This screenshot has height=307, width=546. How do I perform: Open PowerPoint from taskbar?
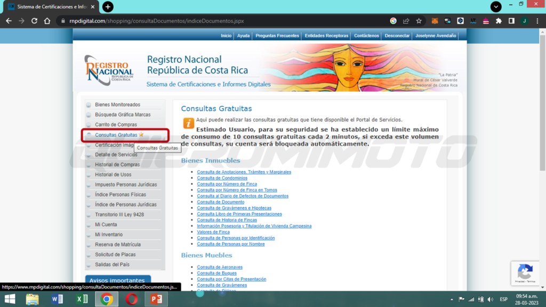click(x=156, y=299)
